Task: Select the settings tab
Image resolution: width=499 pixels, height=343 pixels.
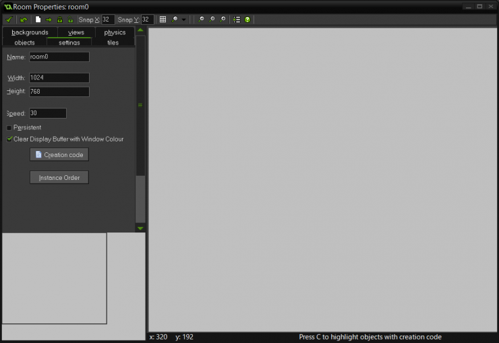Action: pyautogui.click(x=69, y=42)
